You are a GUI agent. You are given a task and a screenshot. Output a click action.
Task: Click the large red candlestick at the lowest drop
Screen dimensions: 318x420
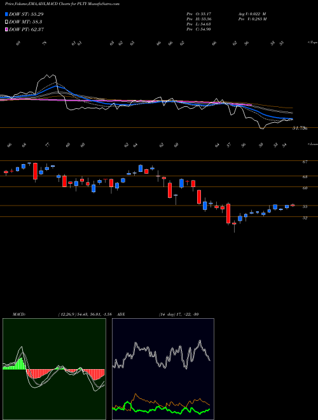[x=228, y=213]
